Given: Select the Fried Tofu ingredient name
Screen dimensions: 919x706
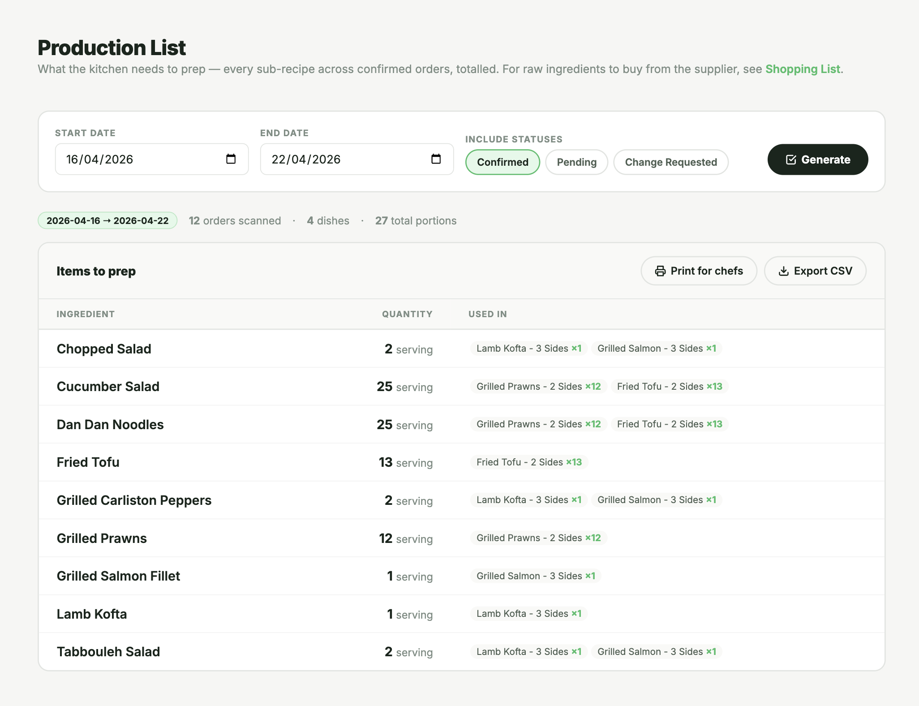Looking at the screenshot, I should [x=88, y=462].
